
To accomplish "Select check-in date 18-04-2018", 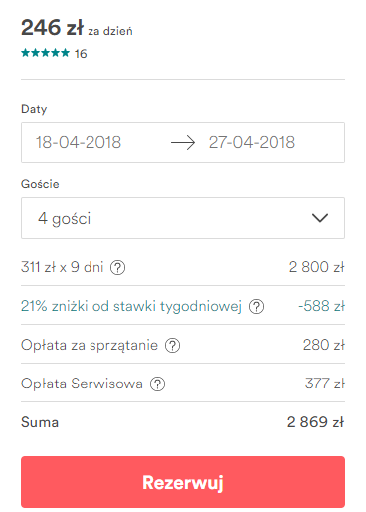I will click(x=79, y=142).
